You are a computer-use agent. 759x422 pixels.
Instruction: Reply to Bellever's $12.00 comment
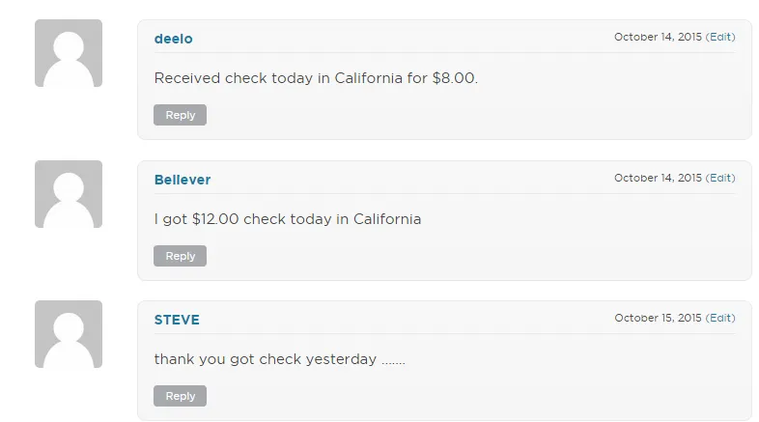180,256
